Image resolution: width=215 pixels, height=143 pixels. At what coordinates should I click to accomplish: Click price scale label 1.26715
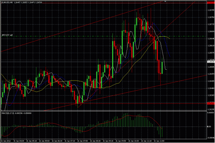(211, 24)
